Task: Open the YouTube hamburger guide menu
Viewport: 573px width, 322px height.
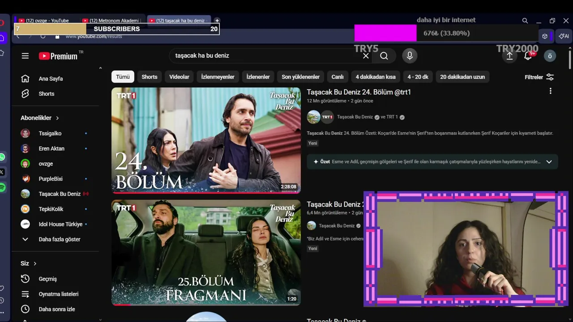Action: point(25,56)
